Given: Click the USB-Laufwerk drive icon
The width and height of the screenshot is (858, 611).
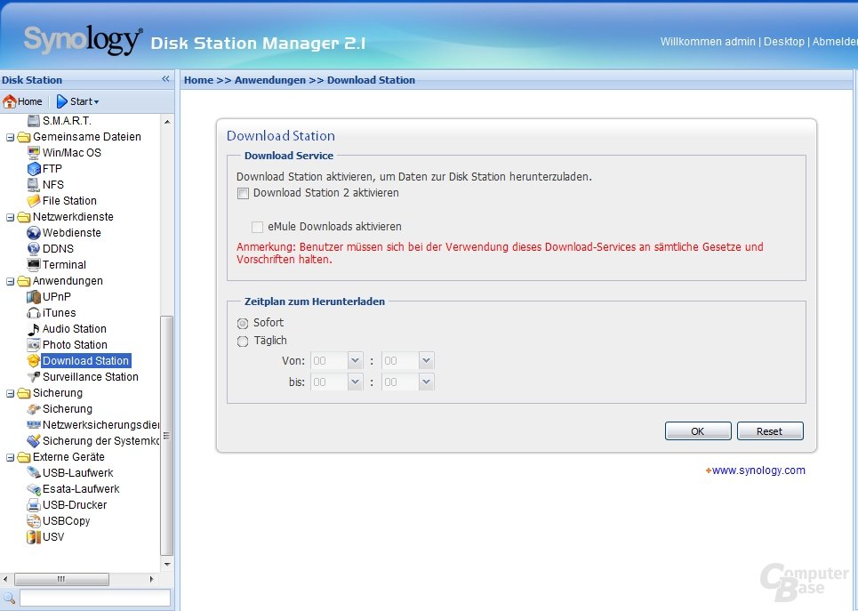Looking at the screenshot, I should point(34,472).
